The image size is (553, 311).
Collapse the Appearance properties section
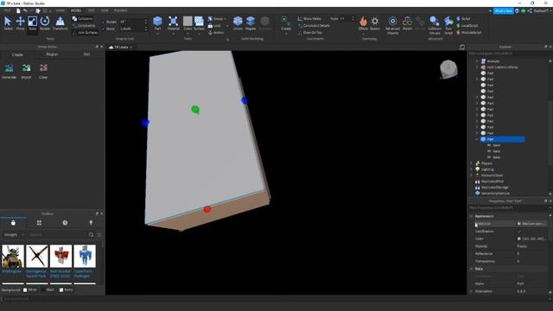(472, 216)
